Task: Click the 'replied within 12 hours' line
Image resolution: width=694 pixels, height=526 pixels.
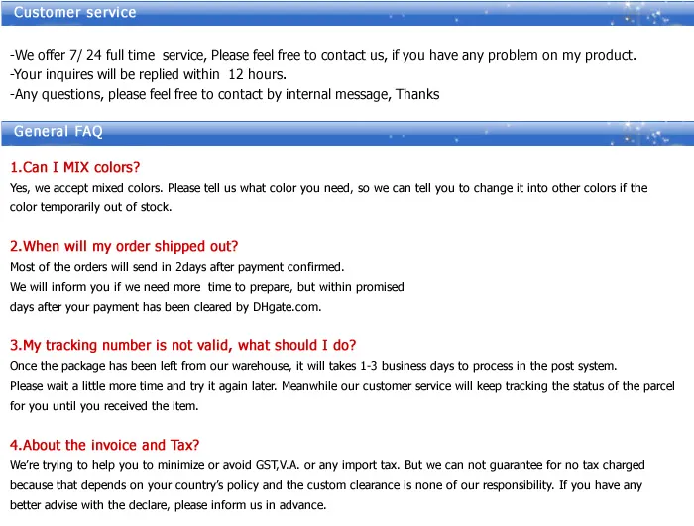Action: point(148,74)
